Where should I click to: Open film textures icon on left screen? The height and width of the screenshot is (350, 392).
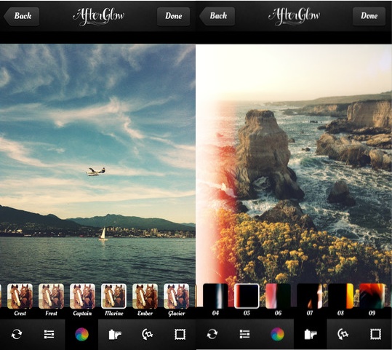click(115, 334)
